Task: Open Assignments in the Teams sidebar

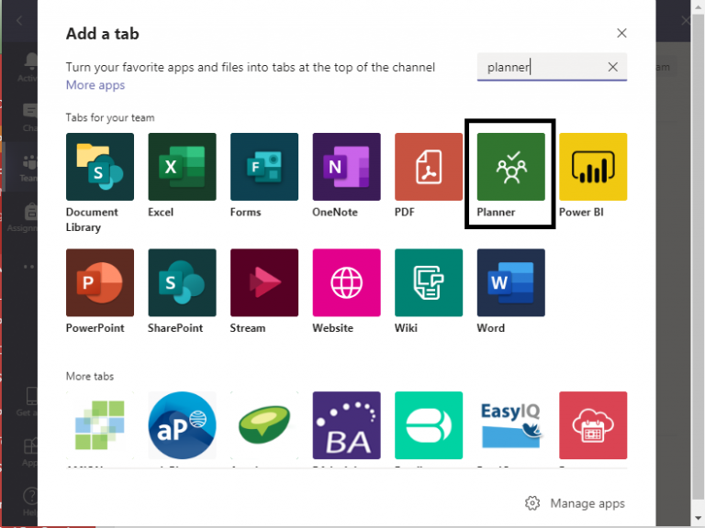Action: click(x=22, y=218)
